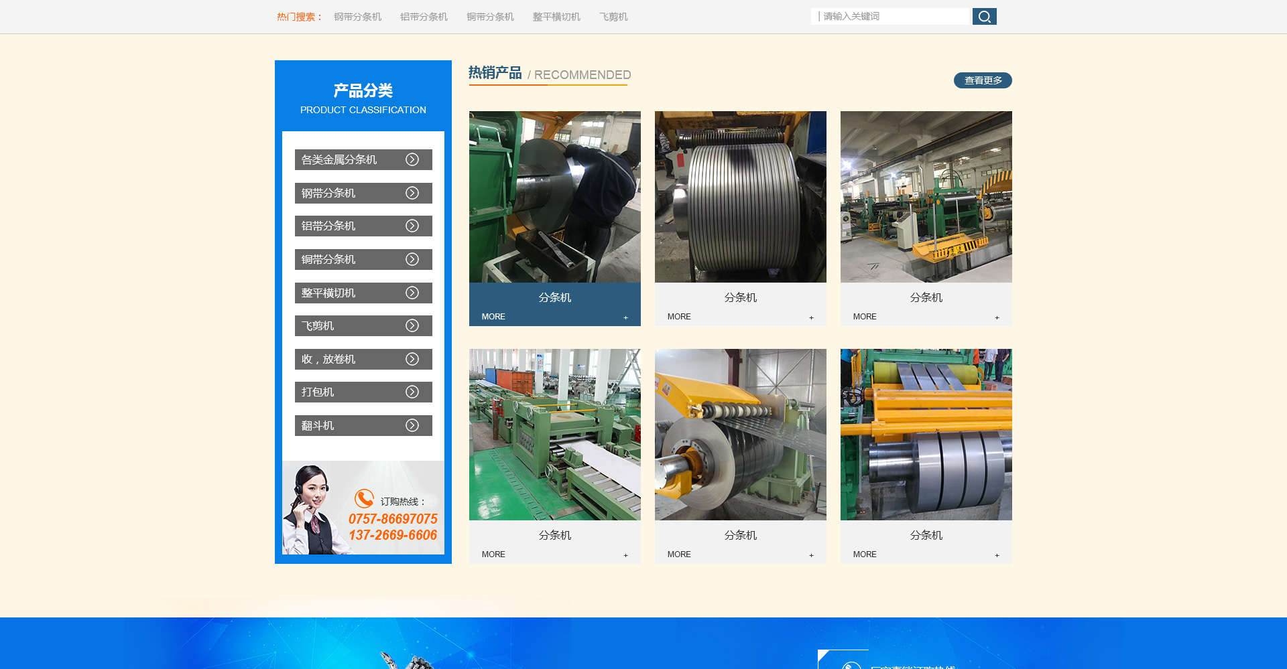Click arrow icon beside 钢带分条机 category
This screenshot has width=1287, height=669.
click(x=412, y=193)
